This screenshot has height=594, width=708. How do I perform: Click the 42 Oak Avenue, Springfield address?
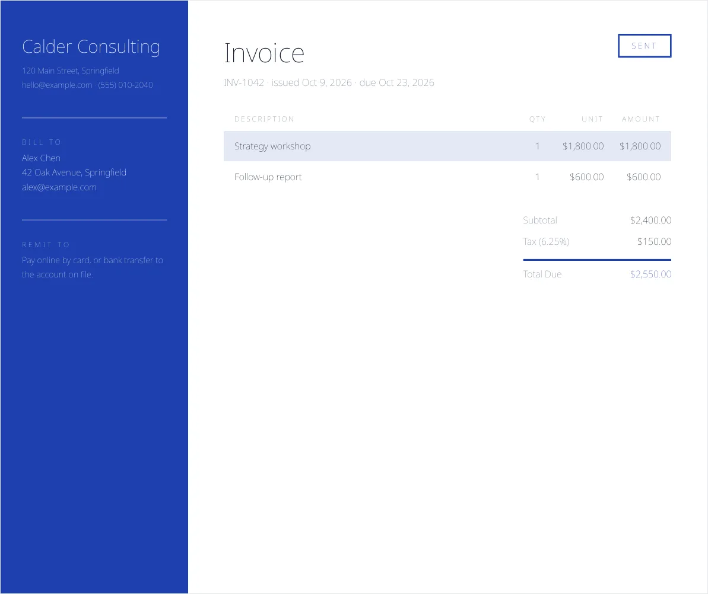coord(74,173)
